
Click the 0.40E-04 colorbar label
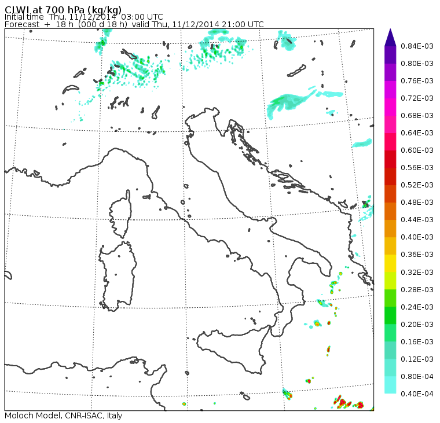click(417, 394)
